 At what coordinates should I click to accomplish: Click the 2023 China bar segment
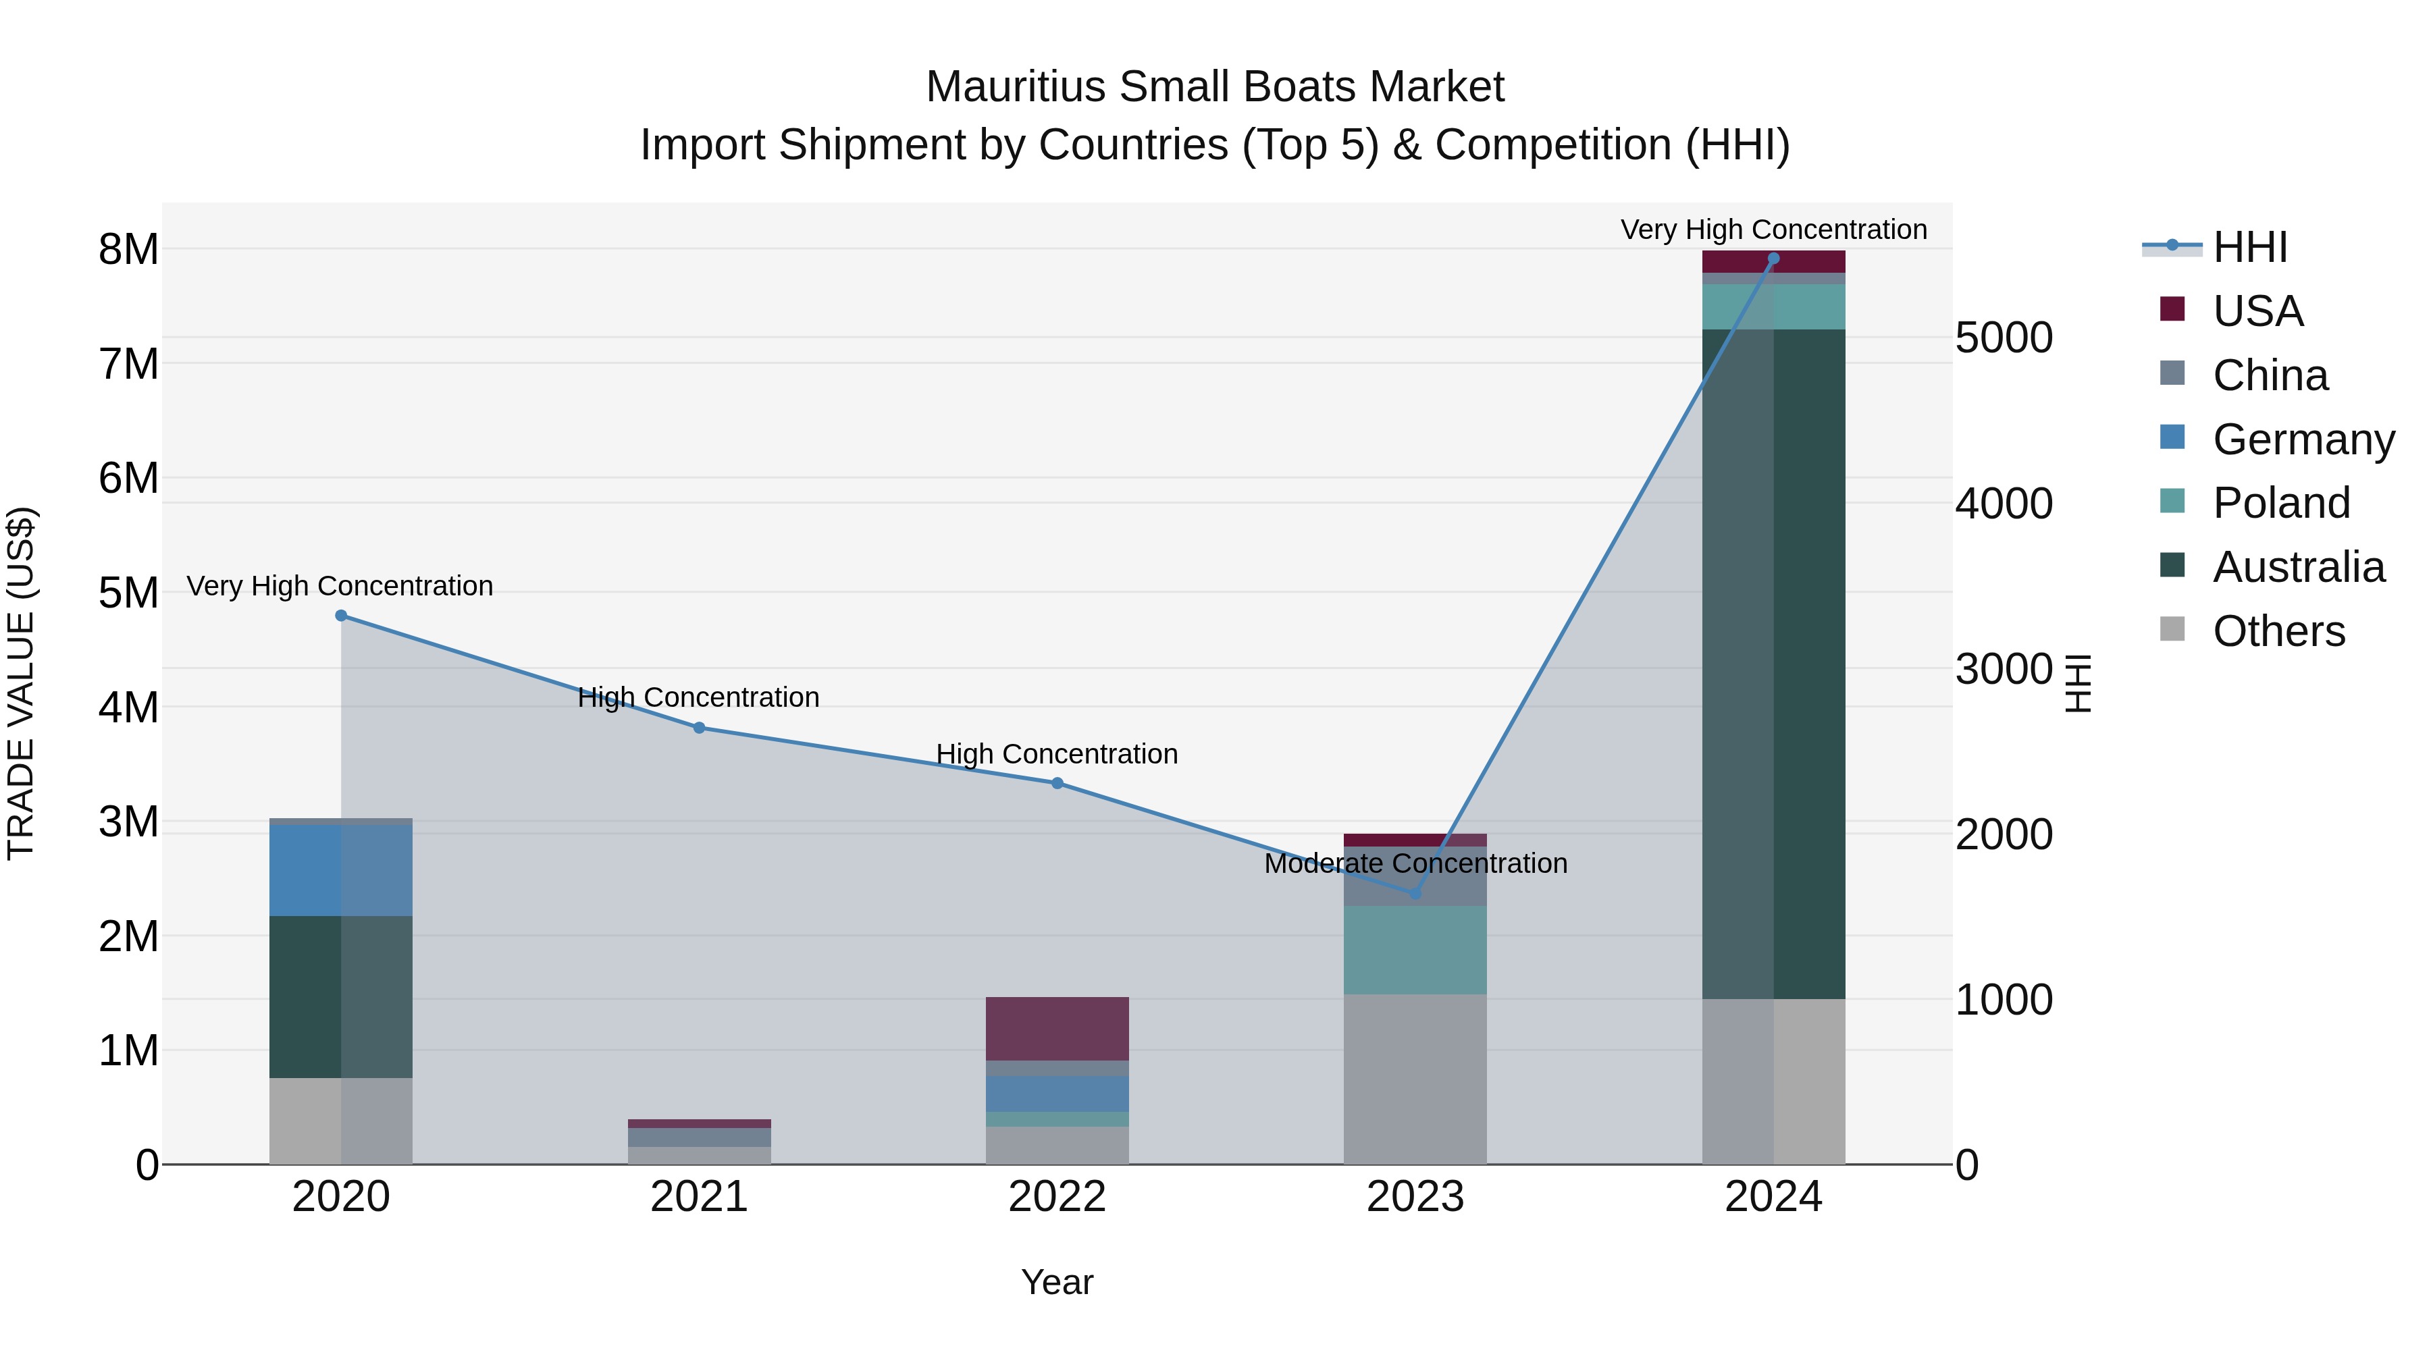[1415, 876]
